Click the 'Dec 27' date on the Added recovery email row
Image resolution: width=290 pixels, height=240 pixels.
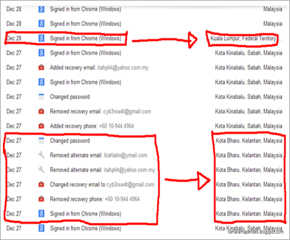tap(14, 68)
